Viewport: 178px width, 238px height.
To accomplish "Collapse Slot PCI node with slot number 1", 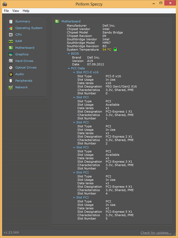I will click(74, 98).
